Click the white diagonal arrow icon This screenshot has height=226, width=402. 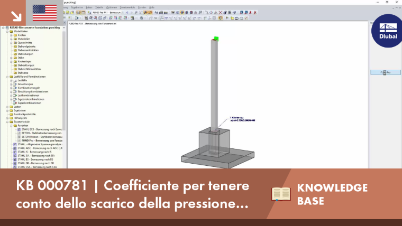tap(16, 16)
